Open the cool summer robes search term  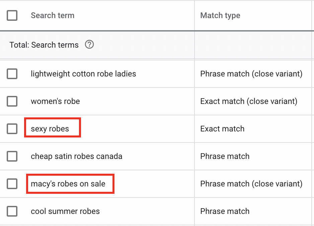click(x=65, y=211)
